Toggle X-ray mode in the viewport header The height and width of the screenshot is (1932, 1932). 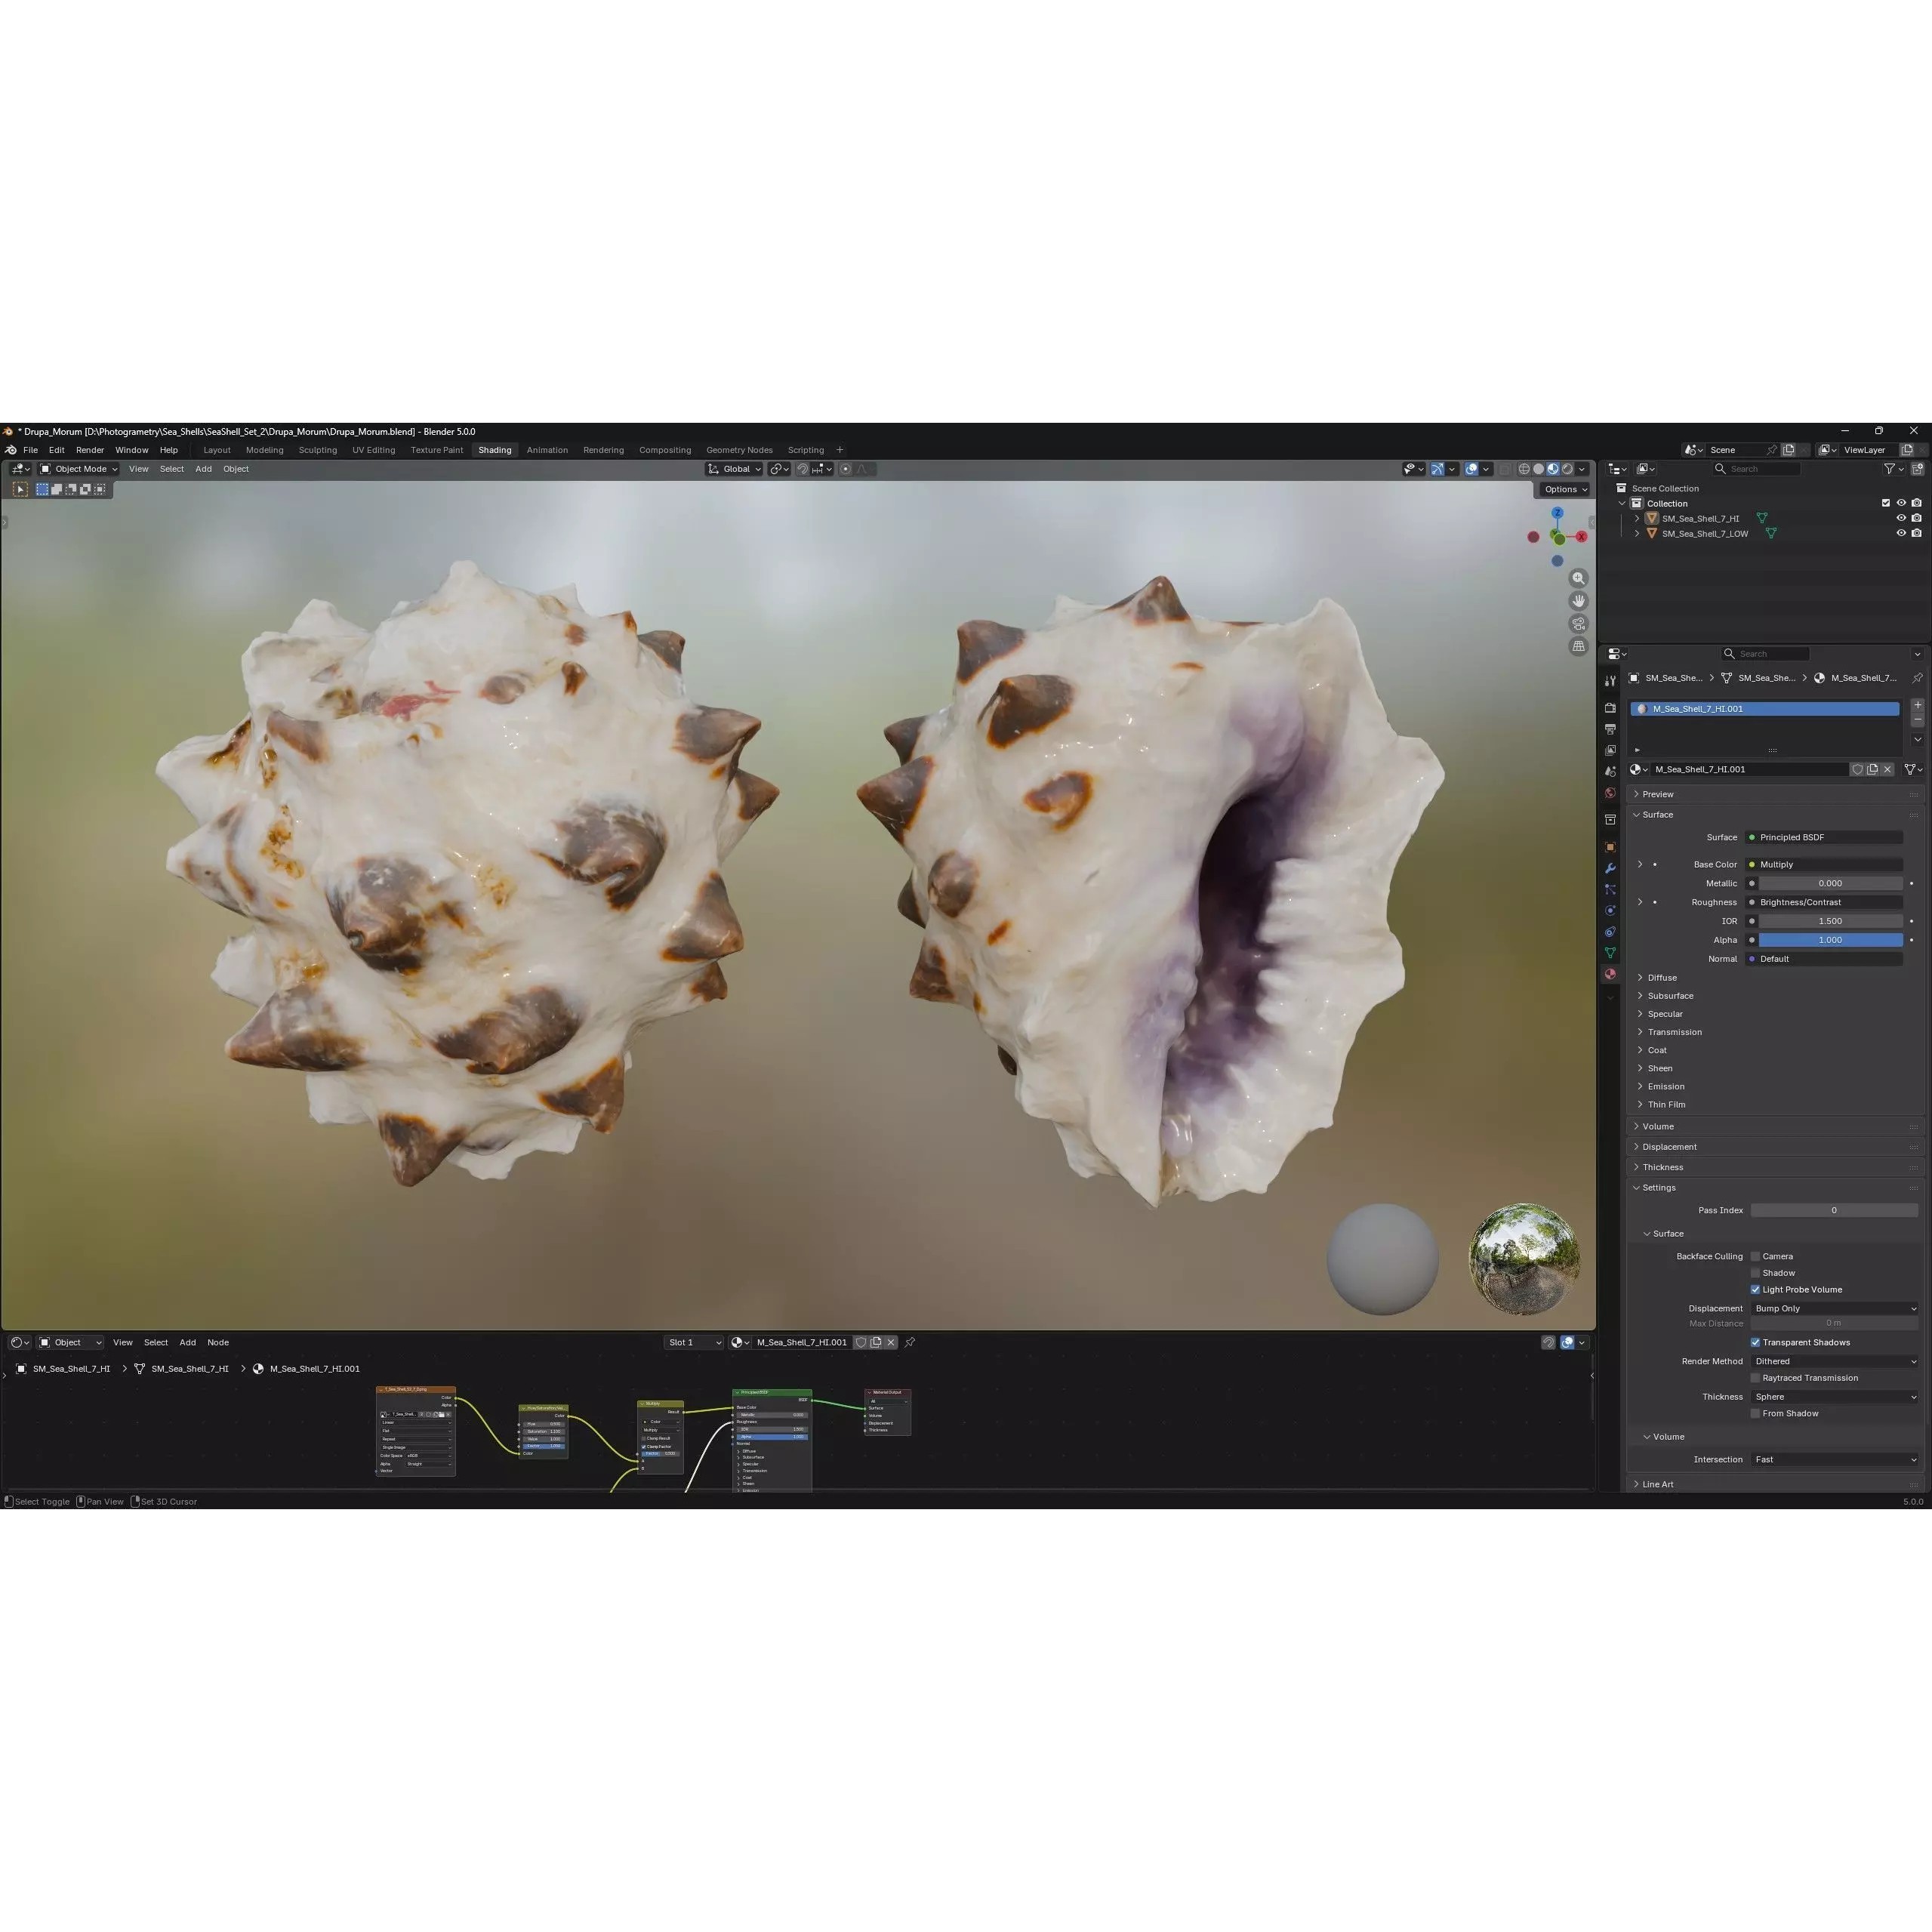(x=1505, y=469)
